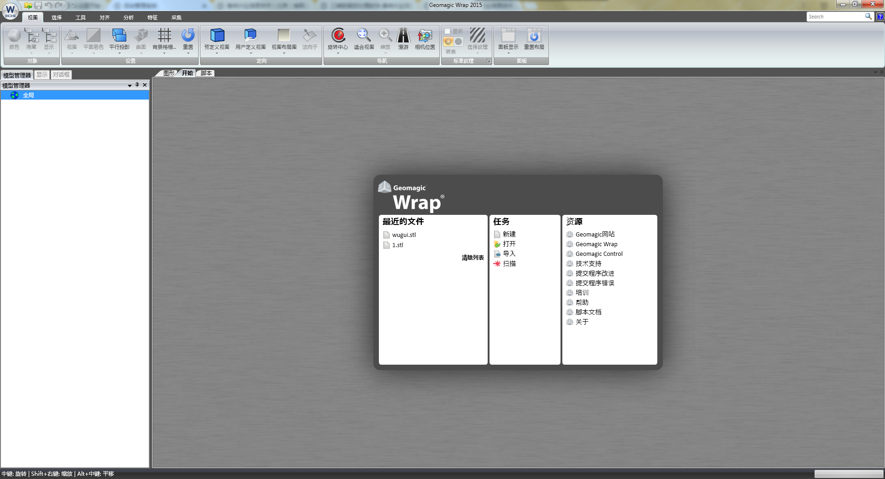This screenshot has height=479, width=885.
Task: Open the Geomagic网站 resource link
Action: click(595, 234)
